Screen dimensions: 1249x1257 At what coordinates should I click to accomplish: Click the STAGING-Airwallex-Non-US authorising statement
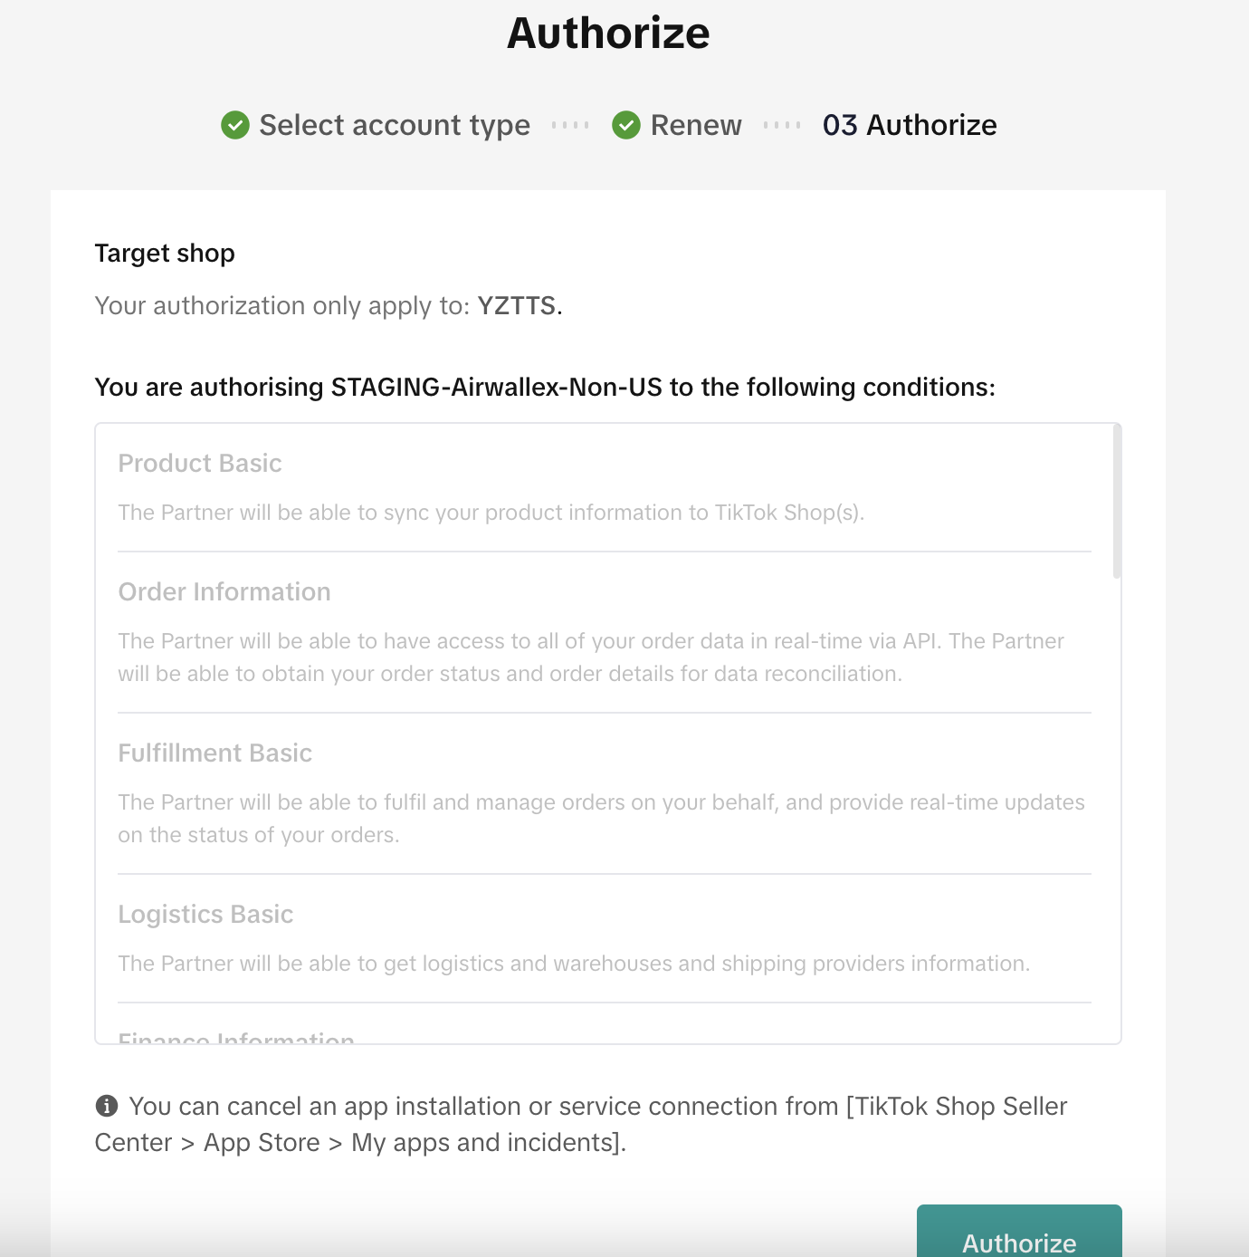(545, 388)
